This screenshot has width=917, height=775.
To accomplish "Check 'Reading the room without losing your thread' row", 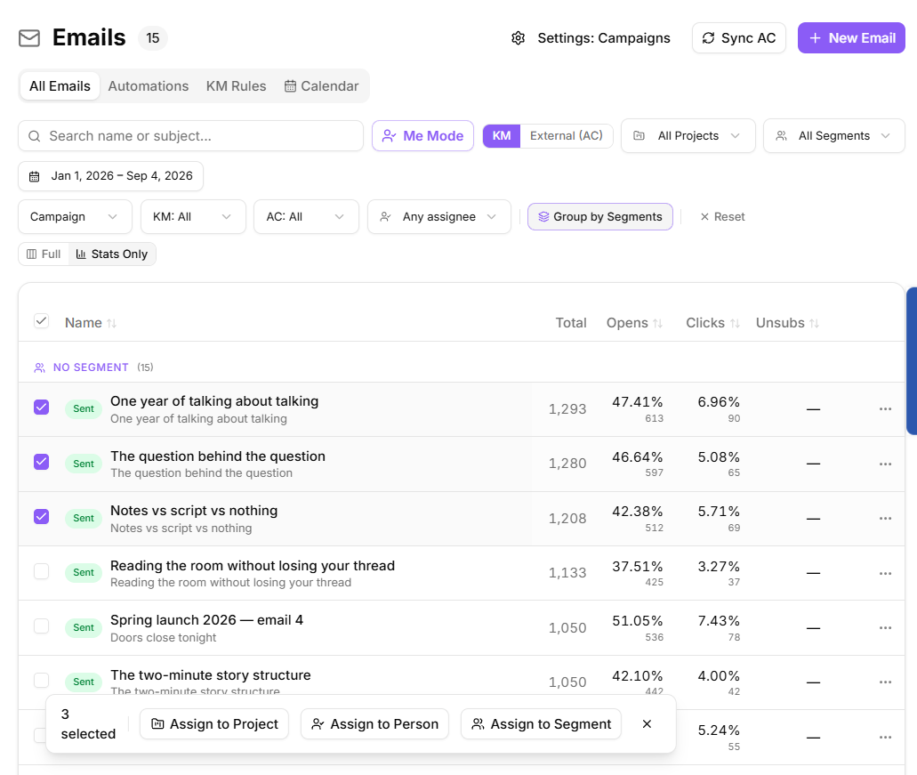I will pyautogui.click(x=41, y=571).
